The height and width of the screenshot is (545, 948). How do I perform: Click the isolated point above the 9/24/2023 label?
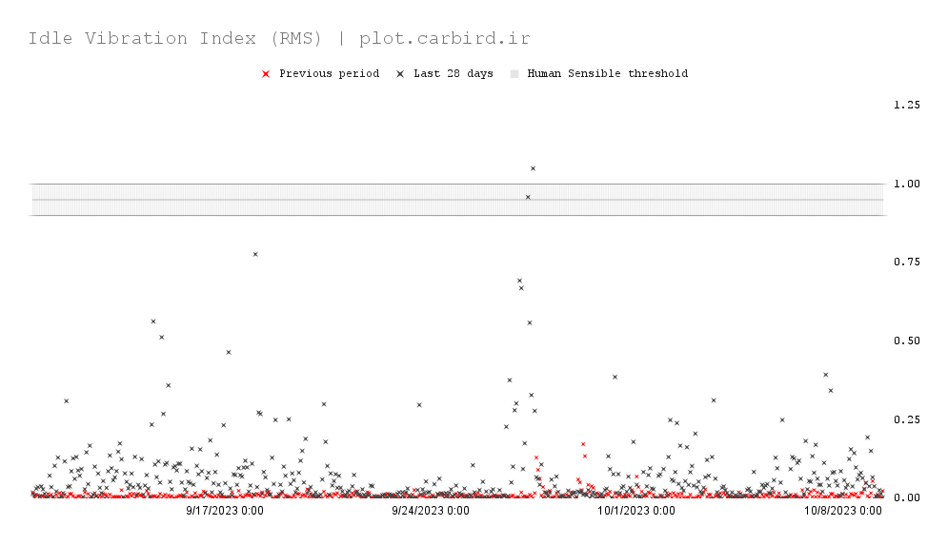coord(418,404)
